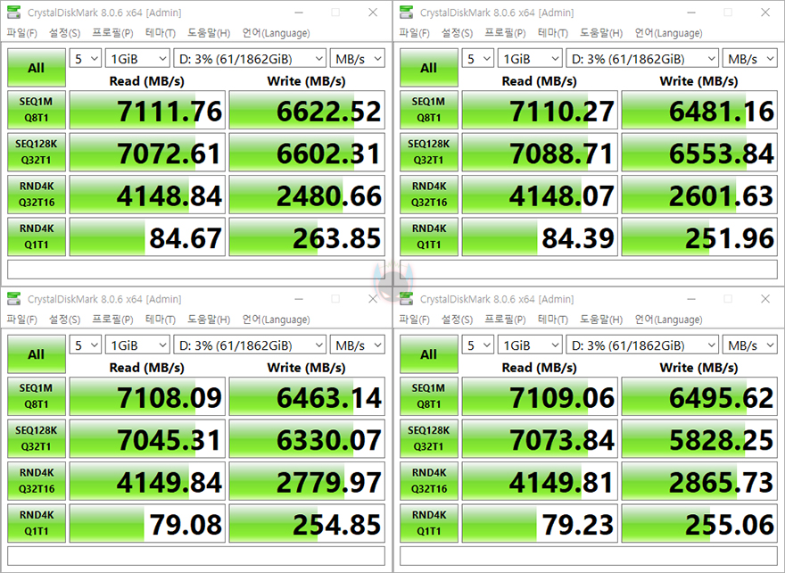Click the 5828.25 write result

[699, 438]
